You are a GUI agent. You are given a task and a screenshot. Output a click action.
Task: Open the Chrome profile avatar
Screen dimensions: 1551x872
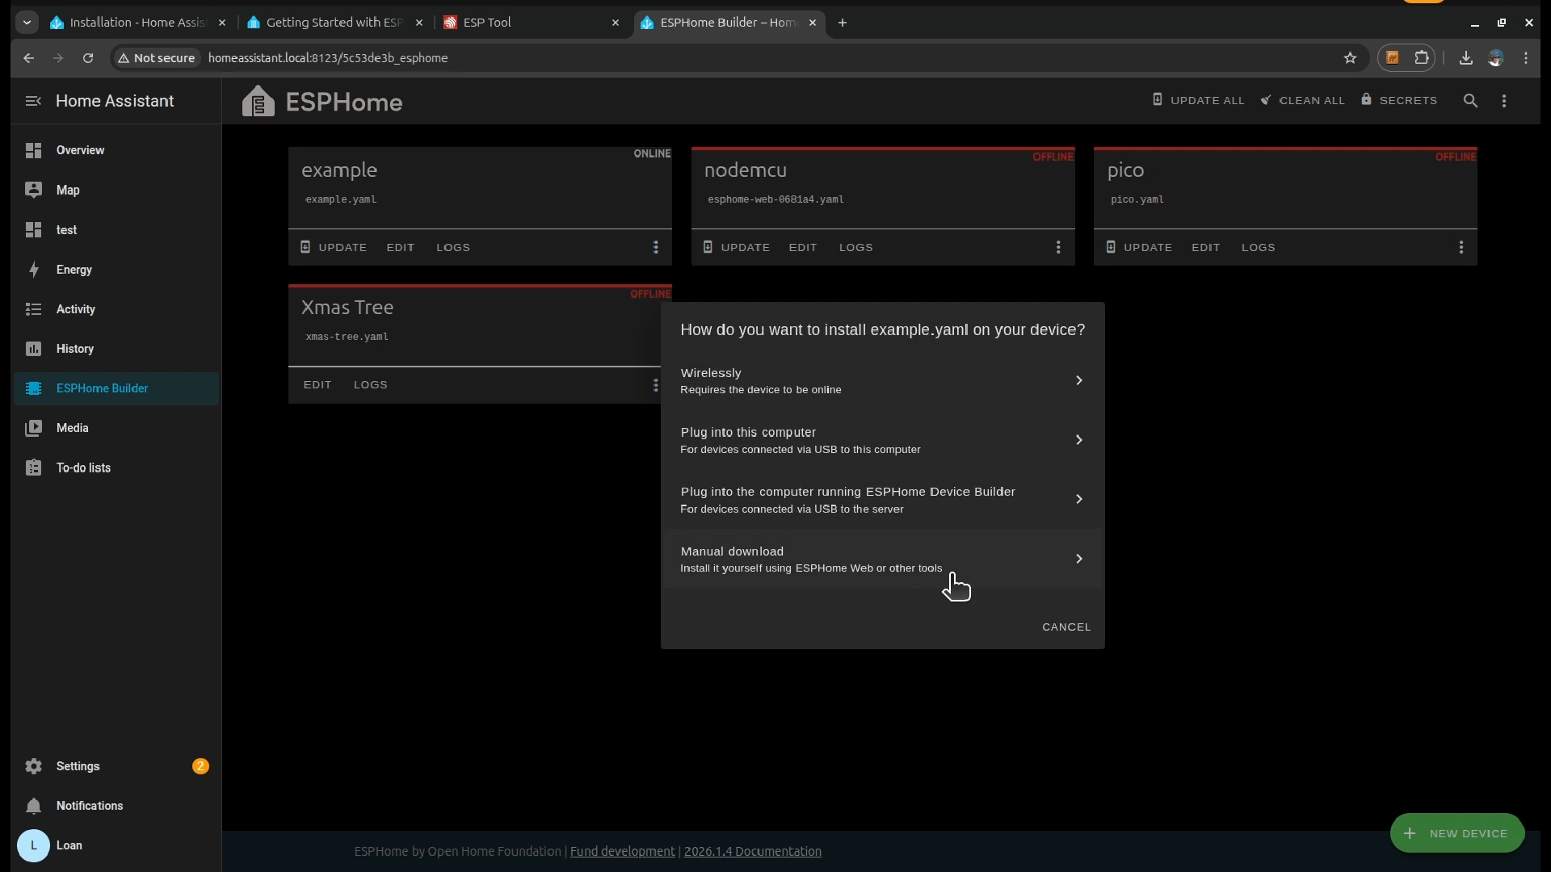coord(1496,58)
